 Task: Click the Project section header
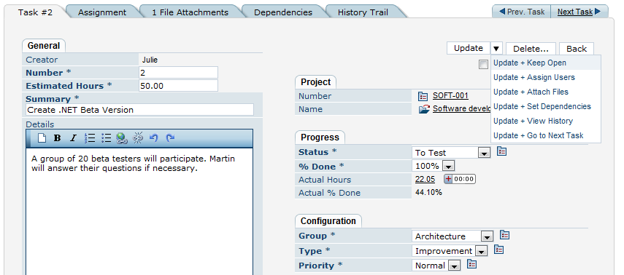(x=315, y=82)
